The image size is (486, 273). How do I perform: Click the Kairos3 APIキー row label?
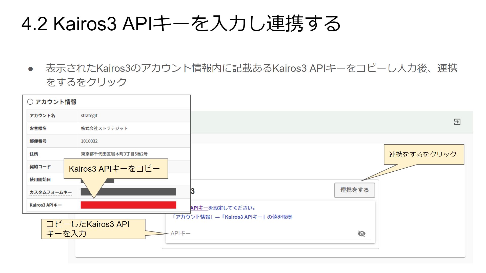tap(46, 205)
